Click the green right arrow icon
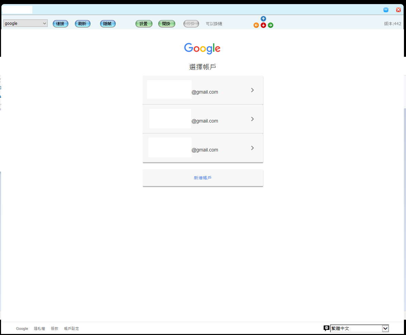This screenshot has height=335, width=406. click(x=271, y=25)
